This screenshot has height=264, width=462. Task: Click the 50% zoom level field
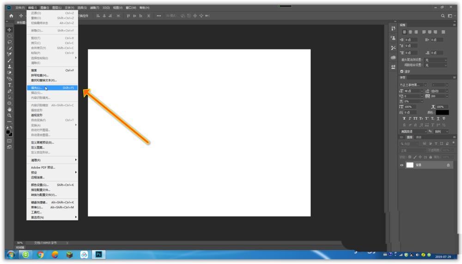pos(20,243)
